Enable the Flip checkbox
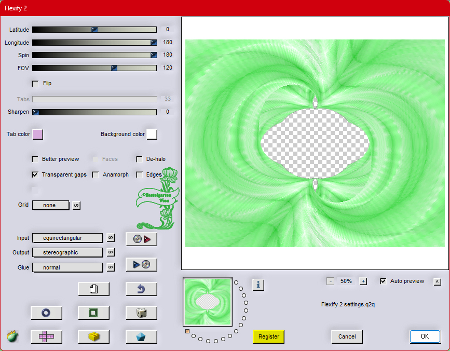The height and width of the screenshot is (351, 450). [x=35, y=84]
